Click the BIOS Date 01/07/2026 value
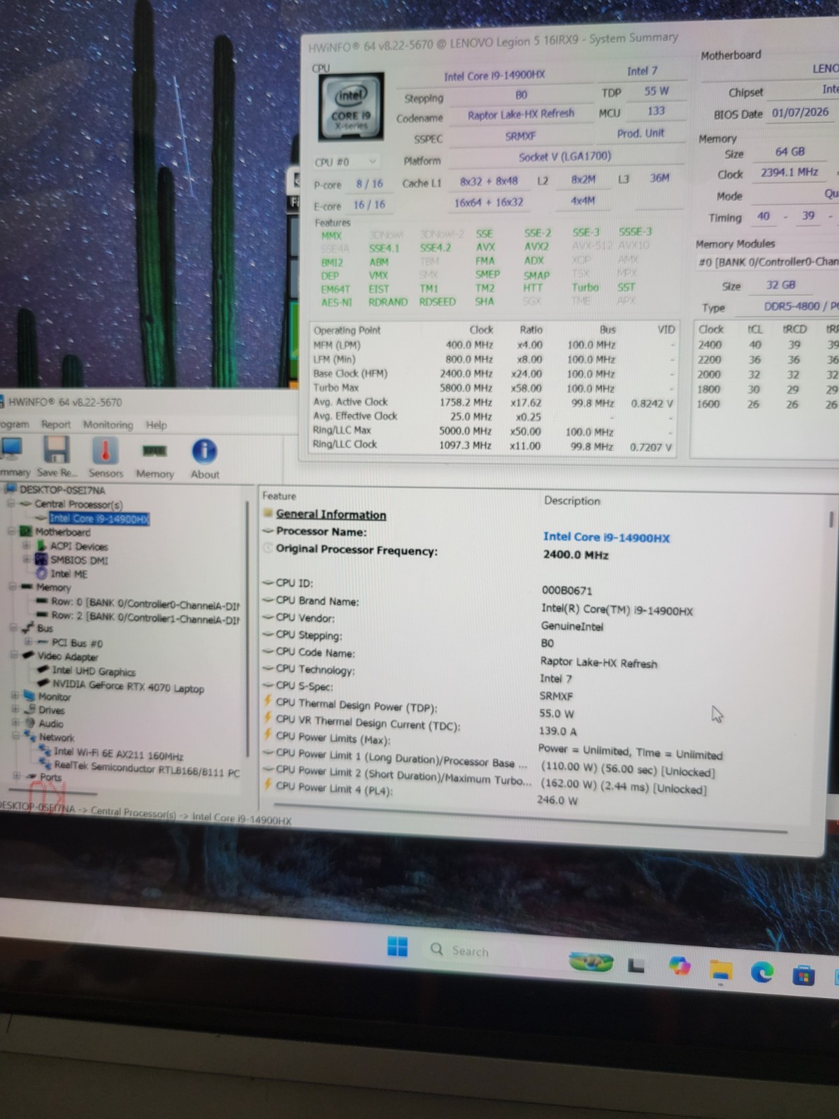Screen dimensions: 839x1119 coord(801,112)
